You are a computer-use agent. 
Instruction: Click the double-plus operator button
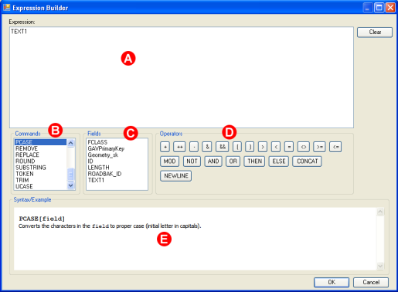point(179,147)
